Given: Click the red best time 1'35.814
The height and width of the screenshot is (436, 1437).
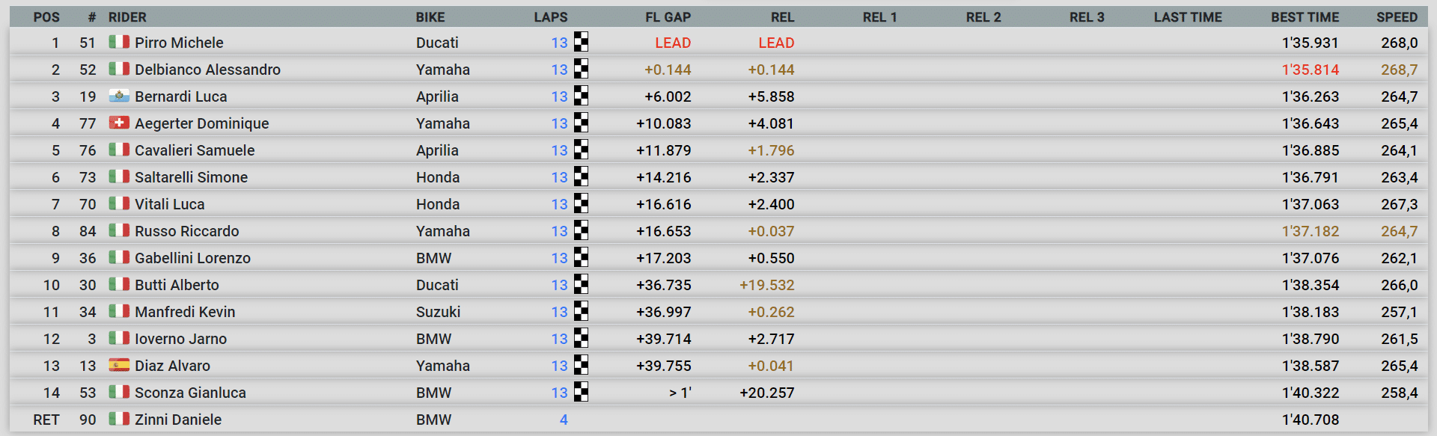Looking at the screenshot, I should [1311, 70].
